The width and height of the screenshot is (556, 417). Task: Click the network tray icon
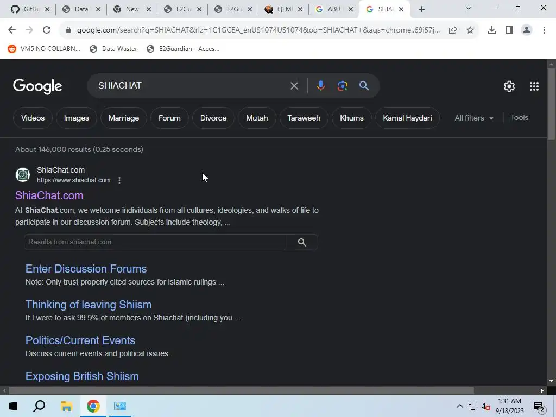coord(473,406)
